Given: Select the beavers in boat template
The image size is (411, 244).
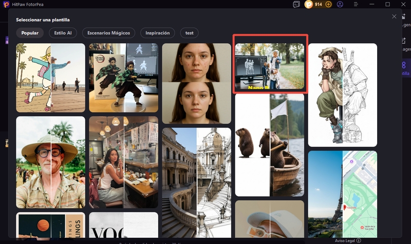Looking at the screenshot, I should [x=270, y=145].
